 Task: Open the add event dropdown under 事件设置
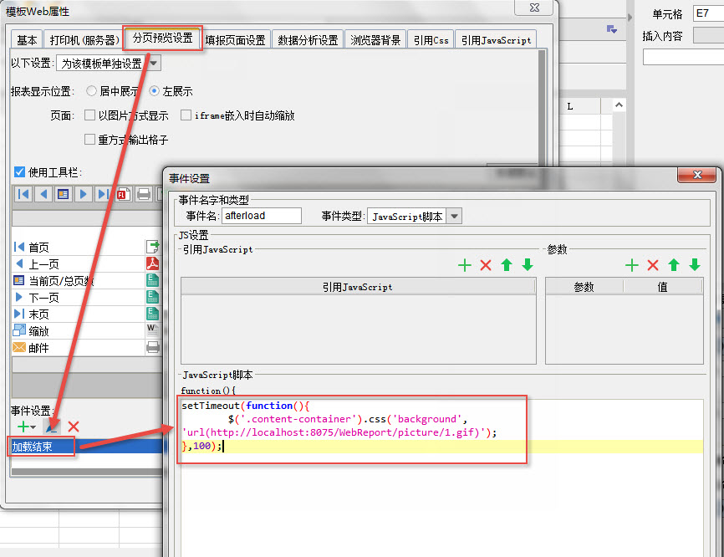[x=26, y=427]
